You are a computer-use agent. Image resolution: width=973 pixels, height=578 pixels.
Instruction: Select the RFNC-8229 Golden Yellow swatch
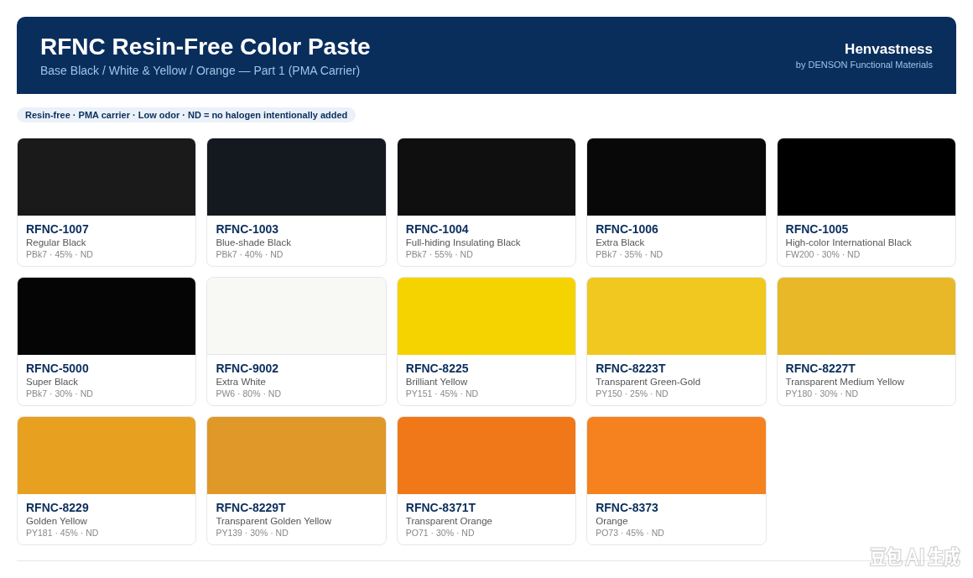[x=107, y=455]
